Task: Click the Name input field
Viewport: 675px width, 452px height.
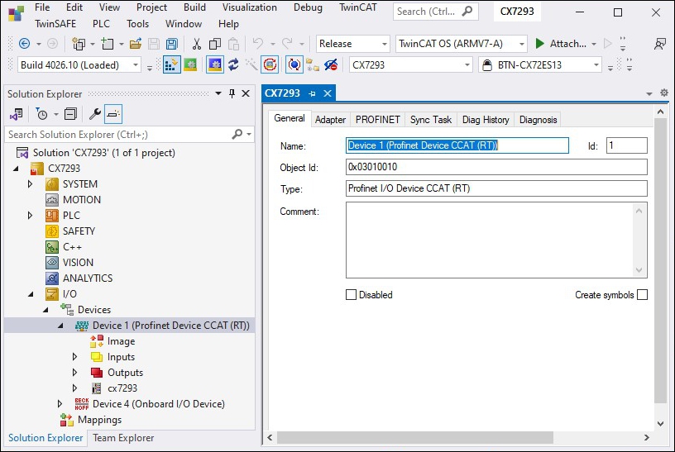Action: (457, 145)
